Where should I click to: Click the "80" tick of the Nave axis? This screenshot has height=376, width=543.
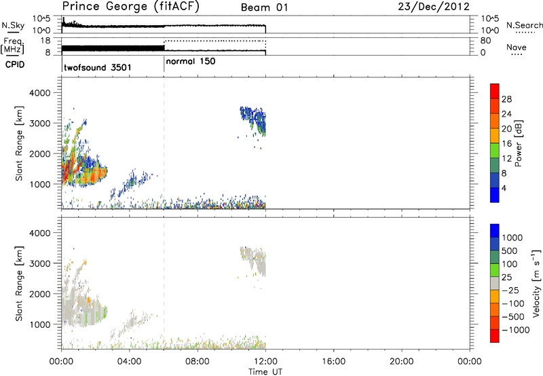point(485,41)
